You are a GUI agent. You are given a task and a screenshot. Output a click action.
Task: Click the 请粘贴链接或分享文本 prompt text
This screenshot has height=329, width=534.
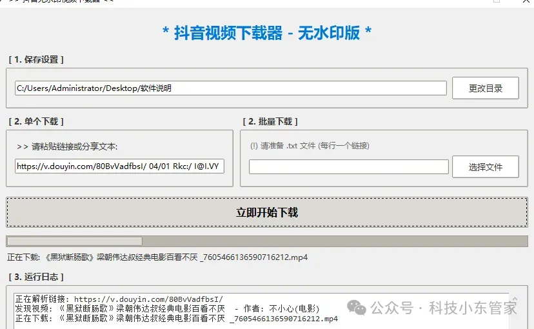click(67, 146)
